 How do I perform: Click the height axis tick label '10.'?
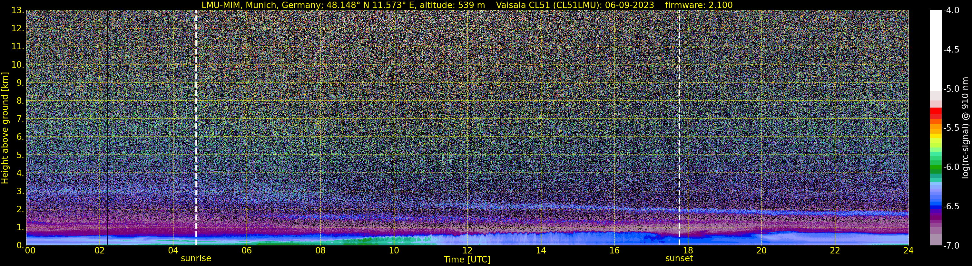click(x=18, y=65)
